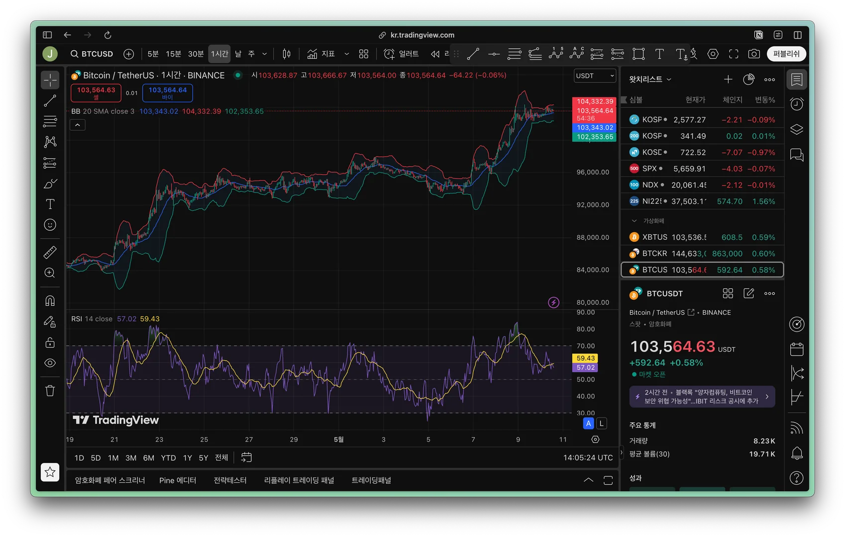
Task: Click the red sell price button
Action: pyautogui.click(x=96, y=92)
